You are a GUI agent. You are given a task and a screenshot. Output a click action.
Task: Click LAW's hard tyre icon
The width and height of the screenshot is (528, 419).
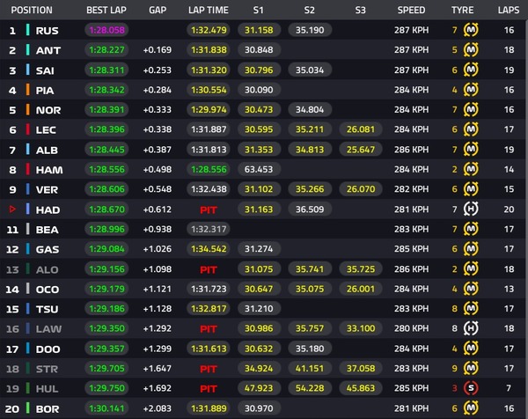(x=471, y=328)
